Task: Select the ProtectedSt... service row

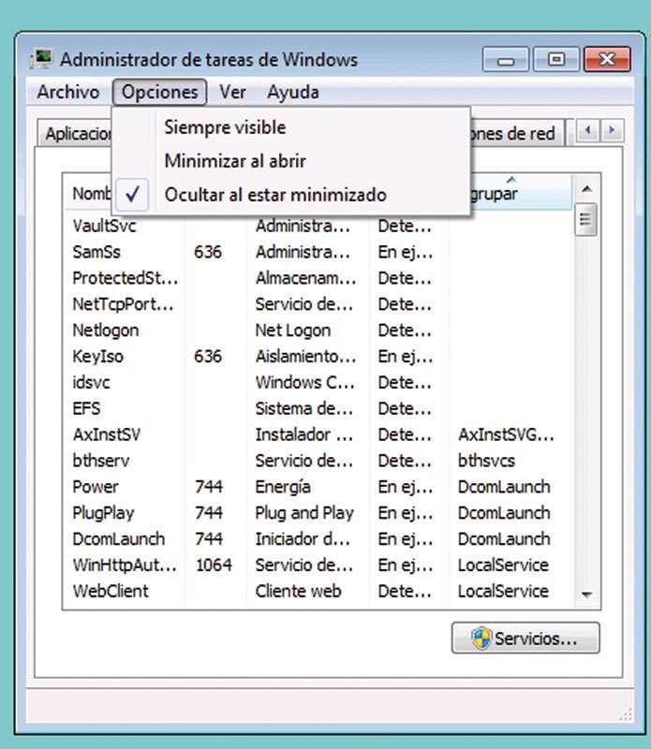Action: pyautogui.click(x=318, y=278)
